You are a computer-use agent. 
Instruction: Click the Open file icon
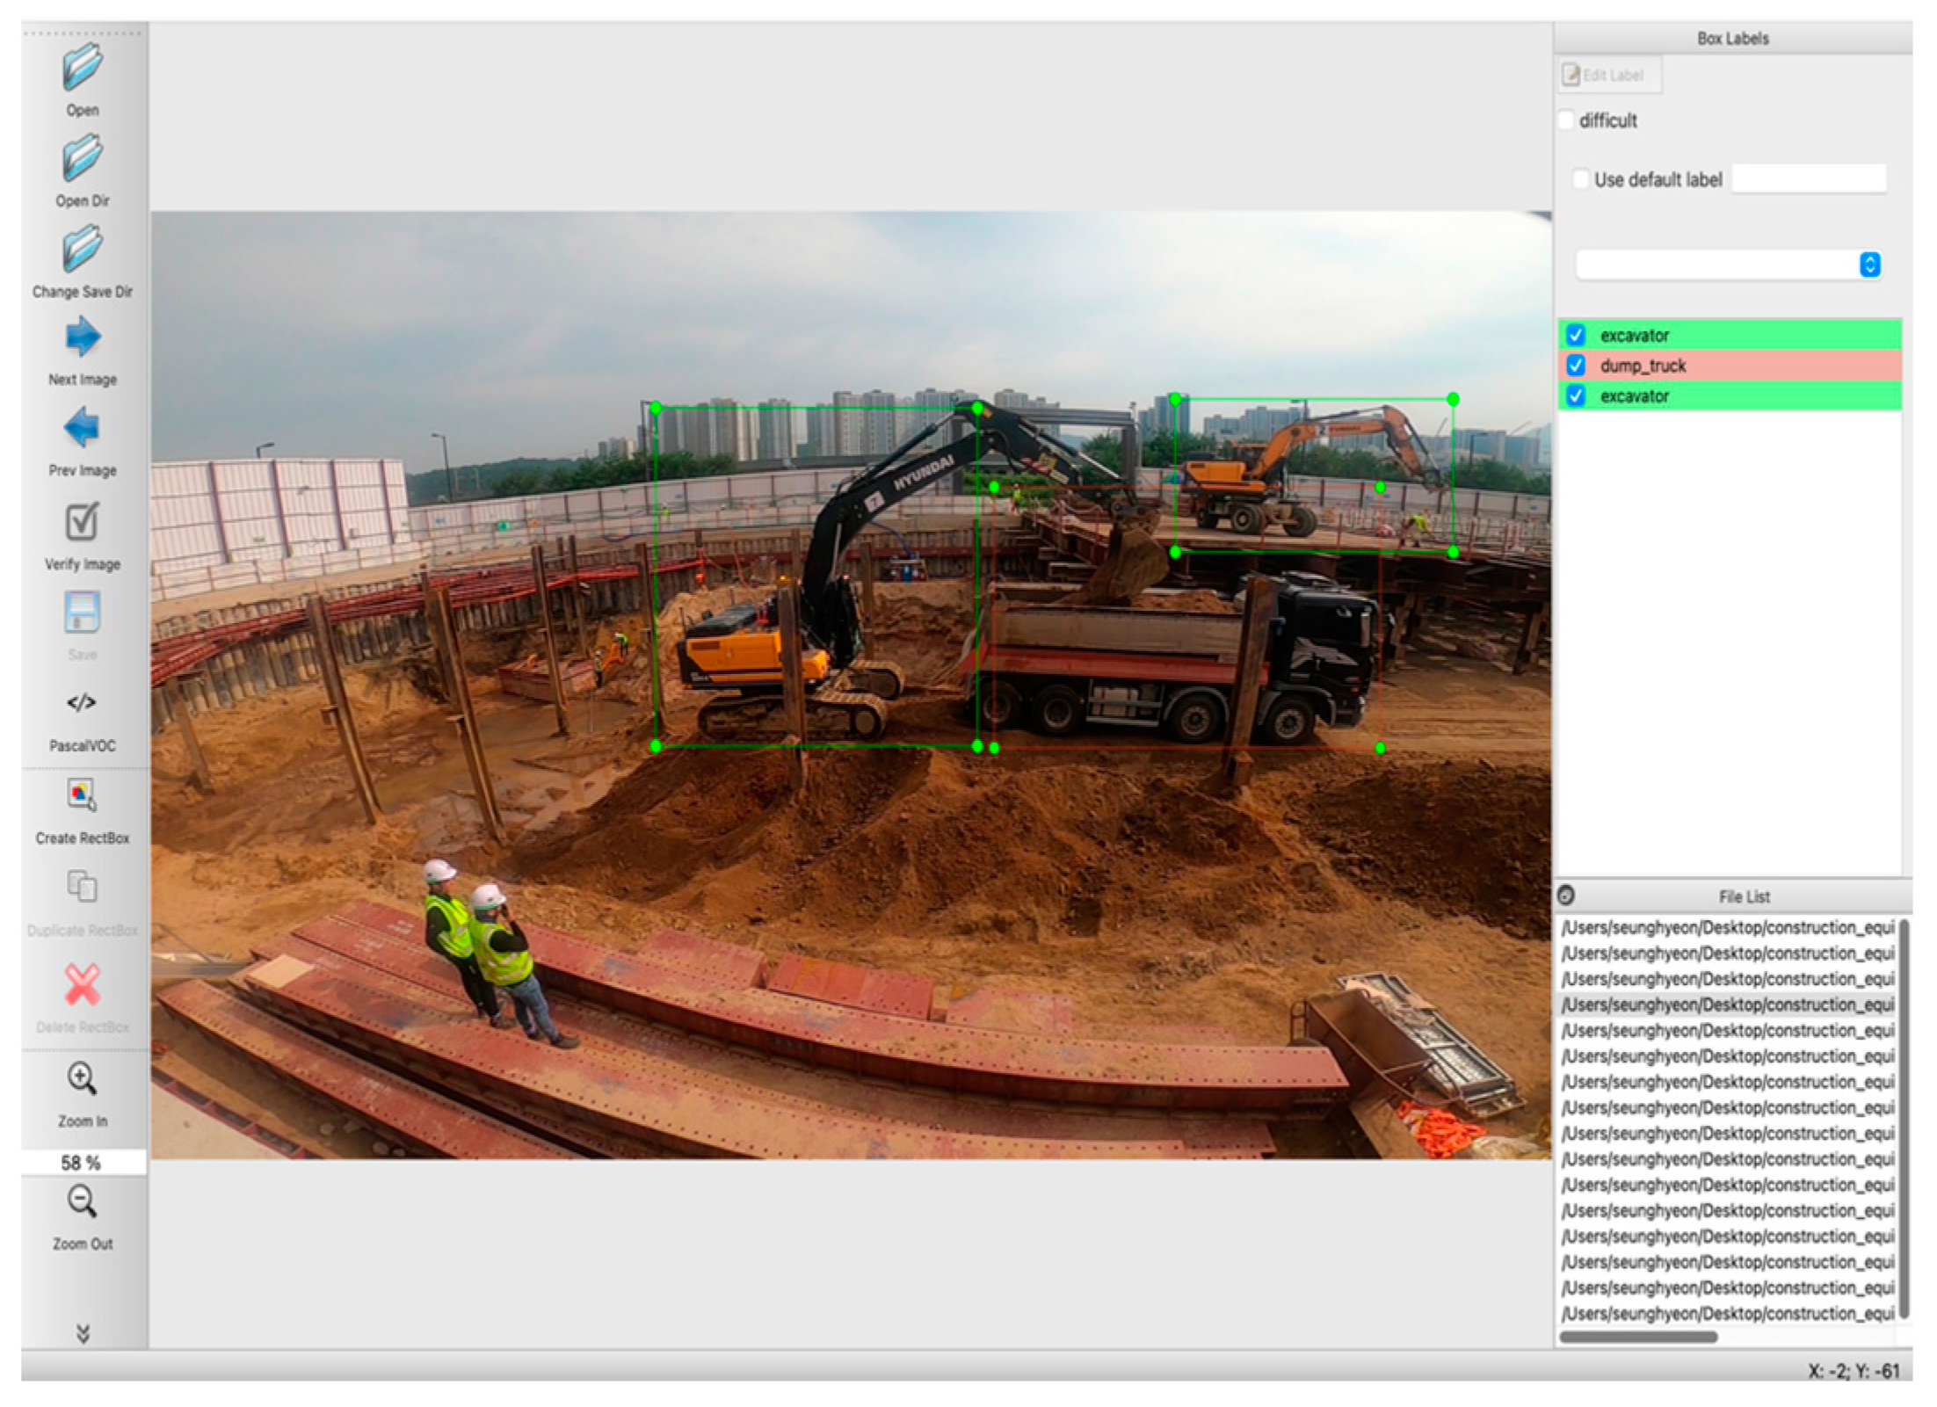pyautogui.click(x=82, y=69)
